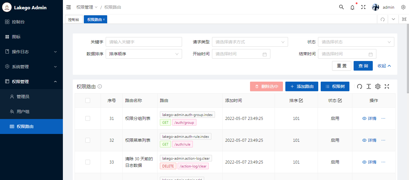
Task: Click the 开始时间 date field
Action: [241, 54]
